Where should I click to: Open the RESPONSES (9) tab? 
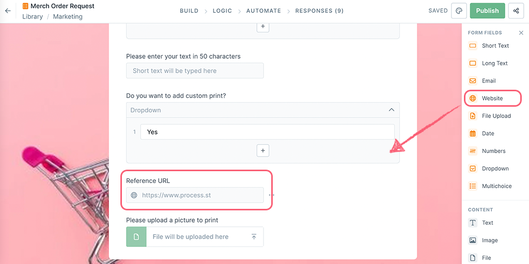point(319,11)
